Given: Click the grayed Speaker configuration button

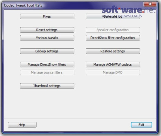Looking at the screenshot, I should point(113,30).
